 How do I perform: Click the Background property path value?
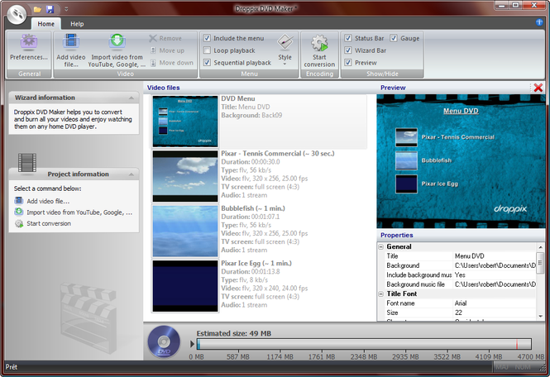[x=495, y=265]
